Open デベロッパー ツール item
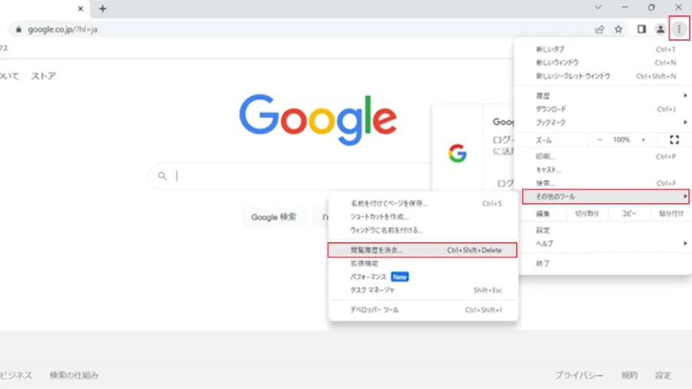Viewport: 692px width, 389px height. click(423, 310)
